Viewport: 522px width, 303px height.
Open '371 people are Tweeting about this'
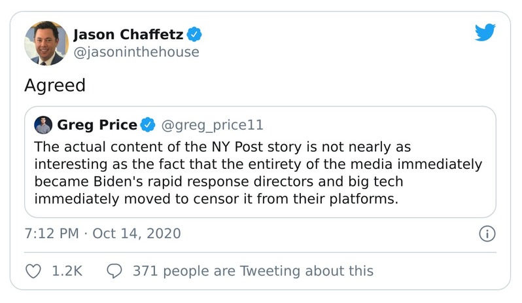(x=252, y=270)
